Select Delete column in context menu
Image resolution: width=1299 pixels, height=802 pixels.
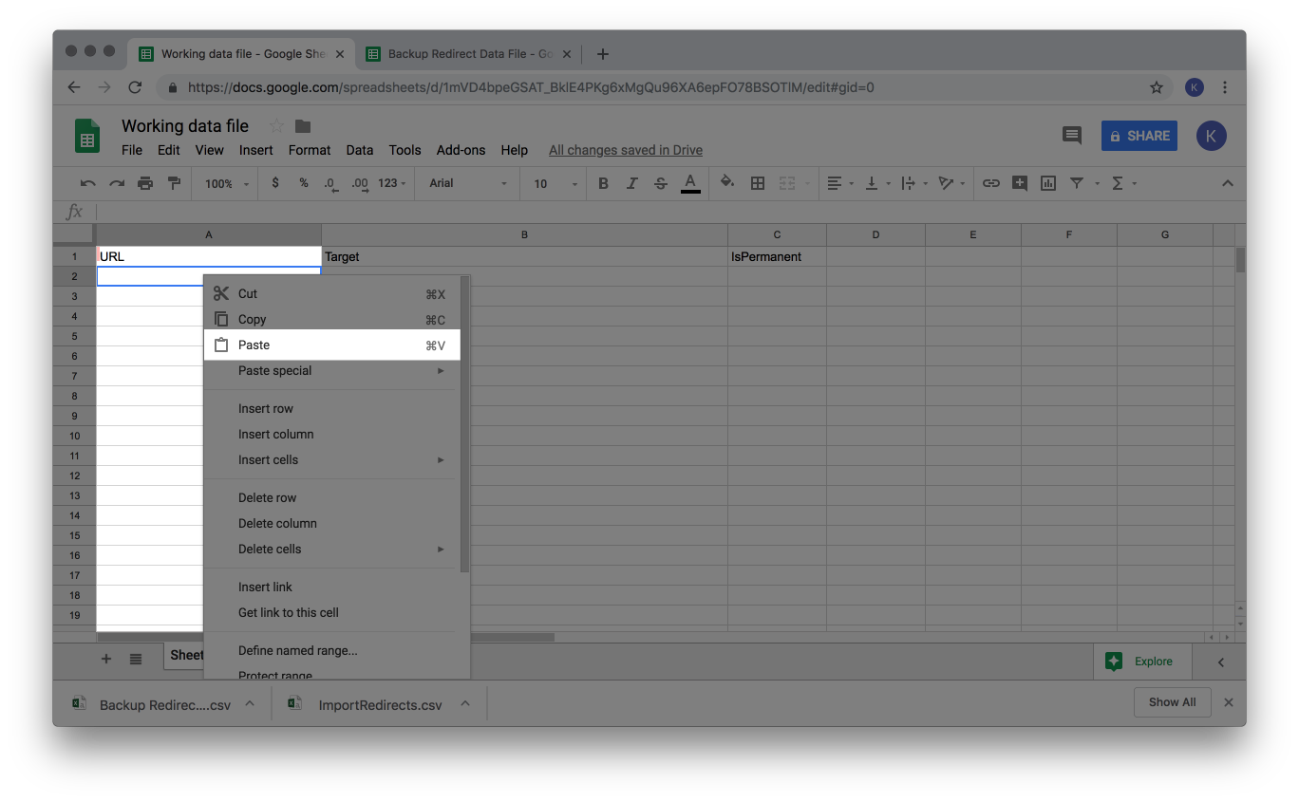(x=331, y=524)
